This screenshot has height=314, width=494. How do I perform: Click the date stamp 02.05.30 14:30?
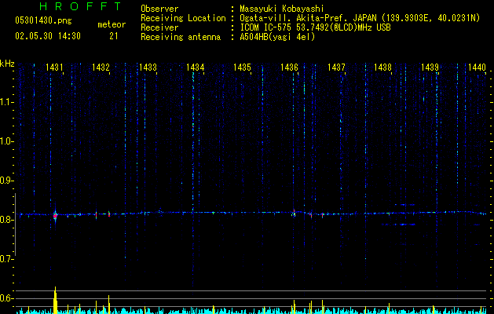click(48, 36)
